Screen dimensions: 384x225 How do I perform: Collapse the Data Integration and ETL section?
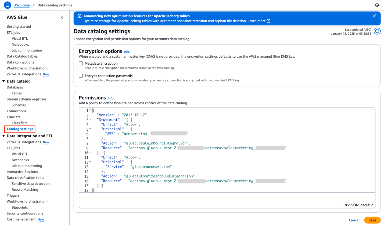pos(4,136)
